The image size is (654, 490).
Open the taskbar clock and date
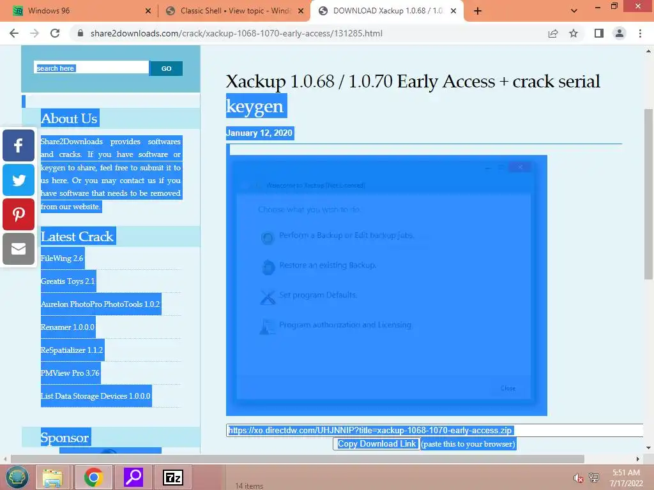[626, 478]
